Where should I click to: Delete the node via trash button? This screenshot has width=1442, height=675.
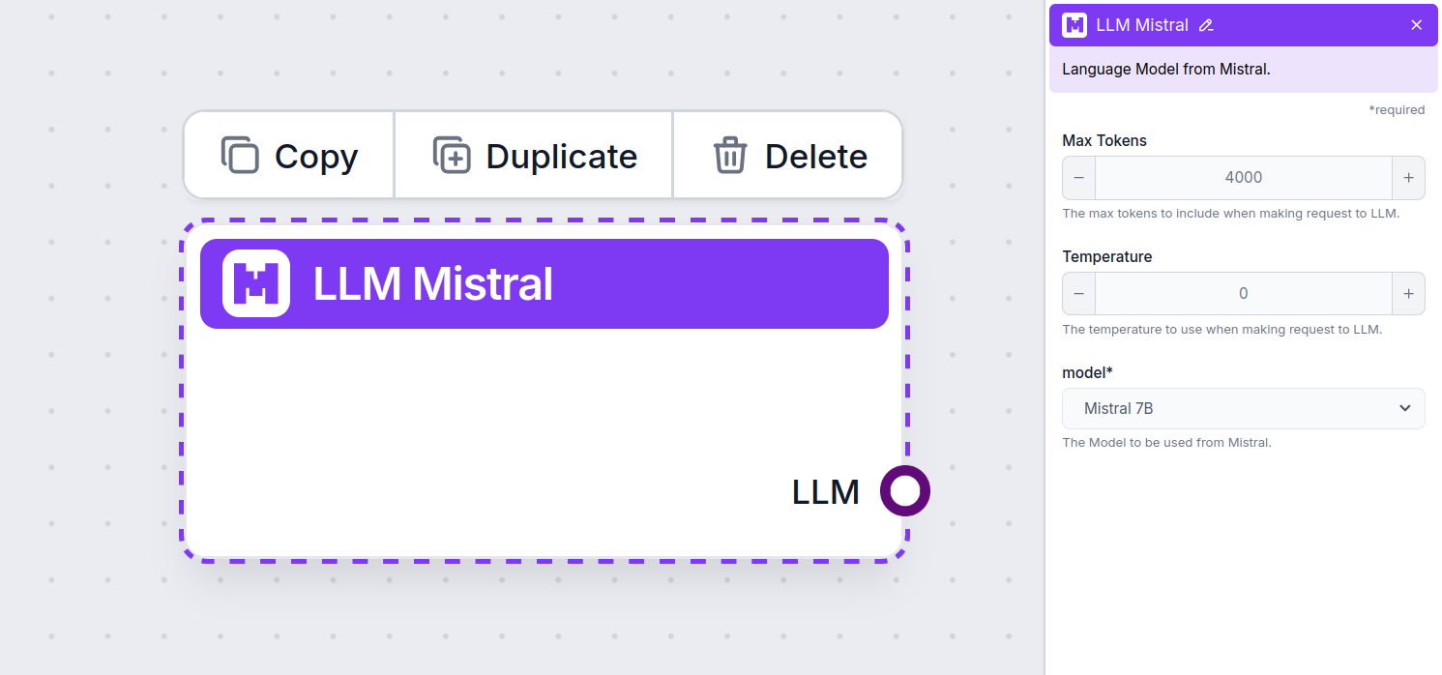pos(789,156)
